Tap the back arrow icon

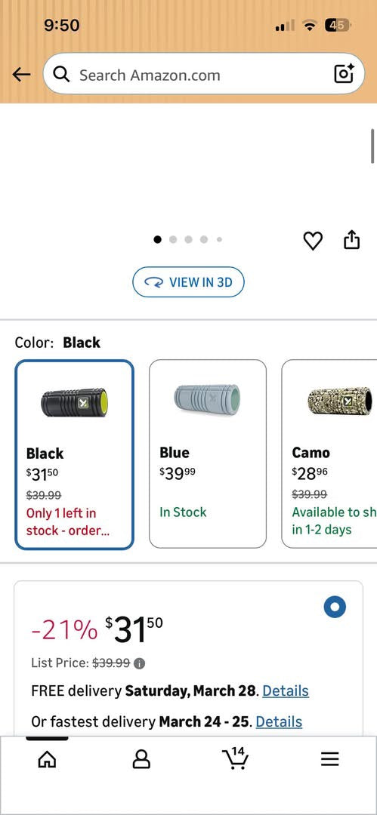[x=21, y=75]
